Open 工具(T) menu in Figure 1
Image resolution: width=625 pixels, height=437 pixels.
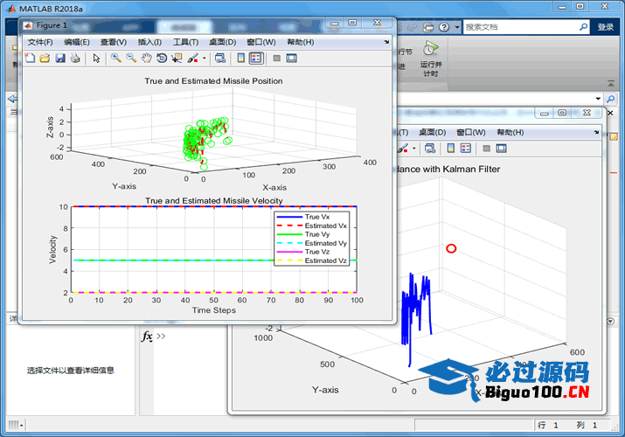click(185, 42)
